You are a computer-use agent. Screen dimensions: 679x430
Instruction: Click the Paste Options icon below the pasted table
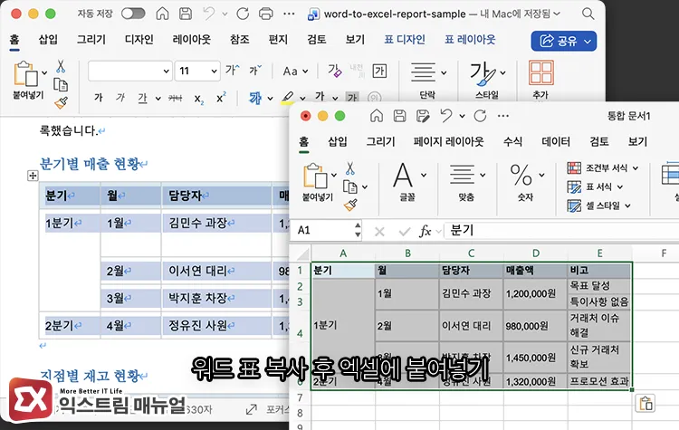[646, 403]
